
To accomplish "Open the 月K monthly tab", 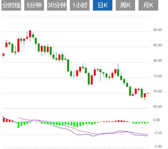I will tap(148, 5).
